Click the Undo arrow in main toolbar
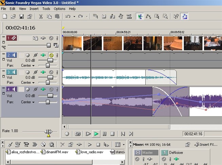Viewport: 222px width, 165px height. (x=68, y=16)
